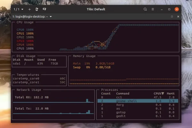Click the Network Usage panel title
192x128 pixels.
[x=29, y=90]
